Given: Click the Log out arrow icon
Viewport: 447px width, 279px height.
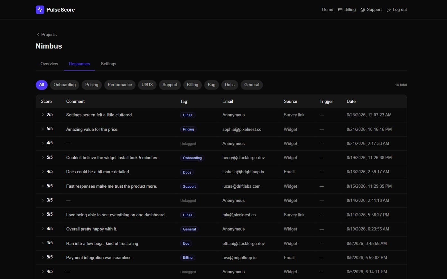Looking at the screenshot, I should (389, 10).
